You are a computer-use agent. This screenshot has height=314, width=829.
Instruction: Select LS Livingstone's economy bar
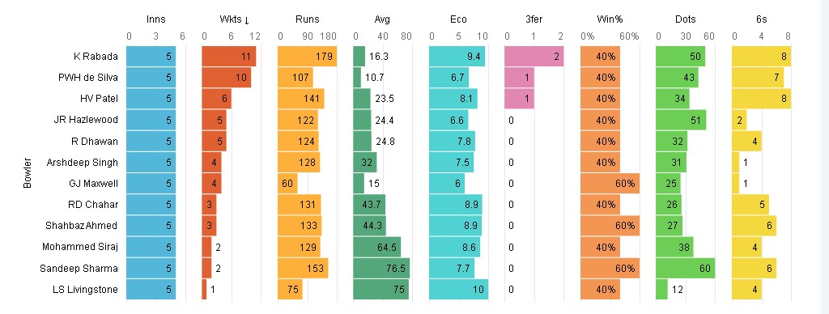[458, 290]
